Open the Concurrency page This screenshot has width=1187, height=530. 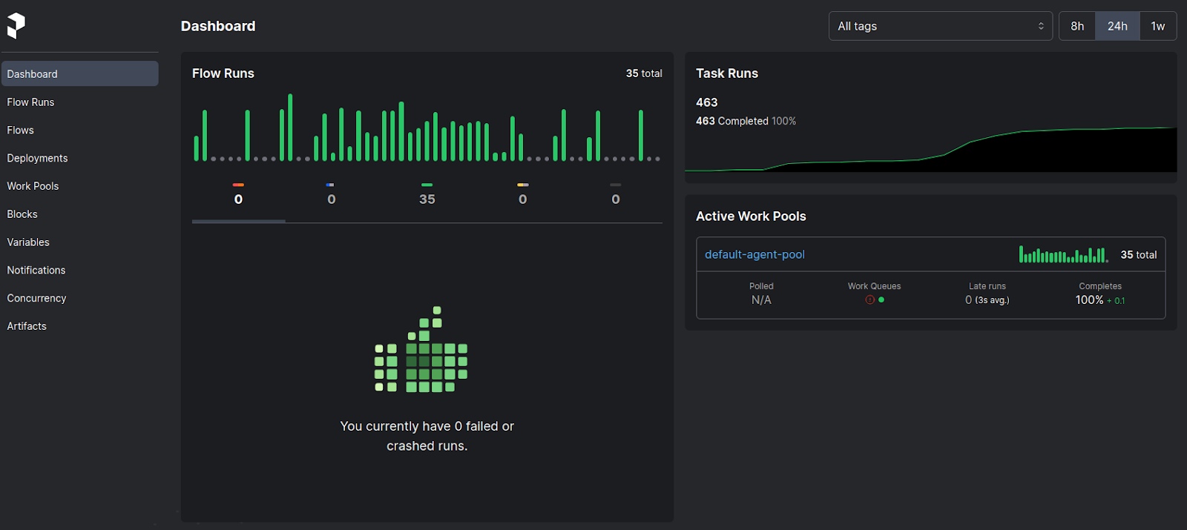click(x=36, y=298)
